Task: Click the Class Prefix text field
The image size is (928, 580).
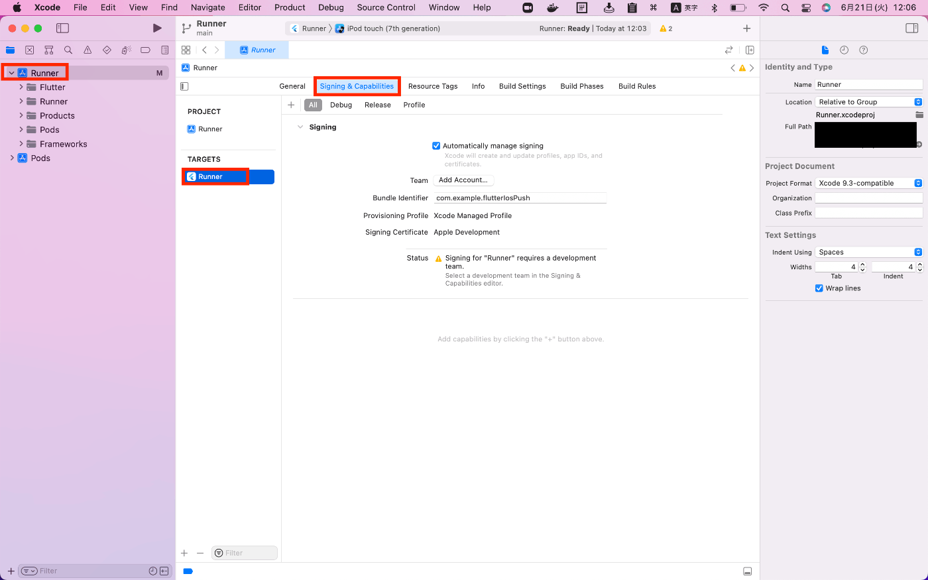Action: coord(868,213)
